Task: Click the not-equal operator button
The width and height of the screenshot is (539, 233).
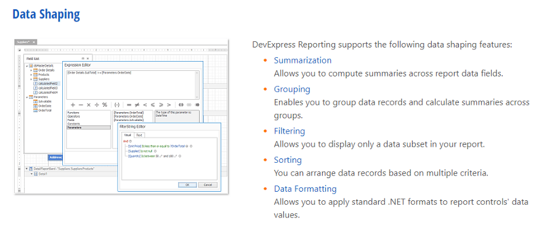Action: 137,105
